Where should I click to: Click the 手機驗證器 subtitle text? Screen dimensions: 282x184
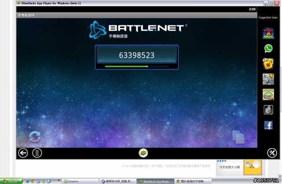[x=118, y=36]
